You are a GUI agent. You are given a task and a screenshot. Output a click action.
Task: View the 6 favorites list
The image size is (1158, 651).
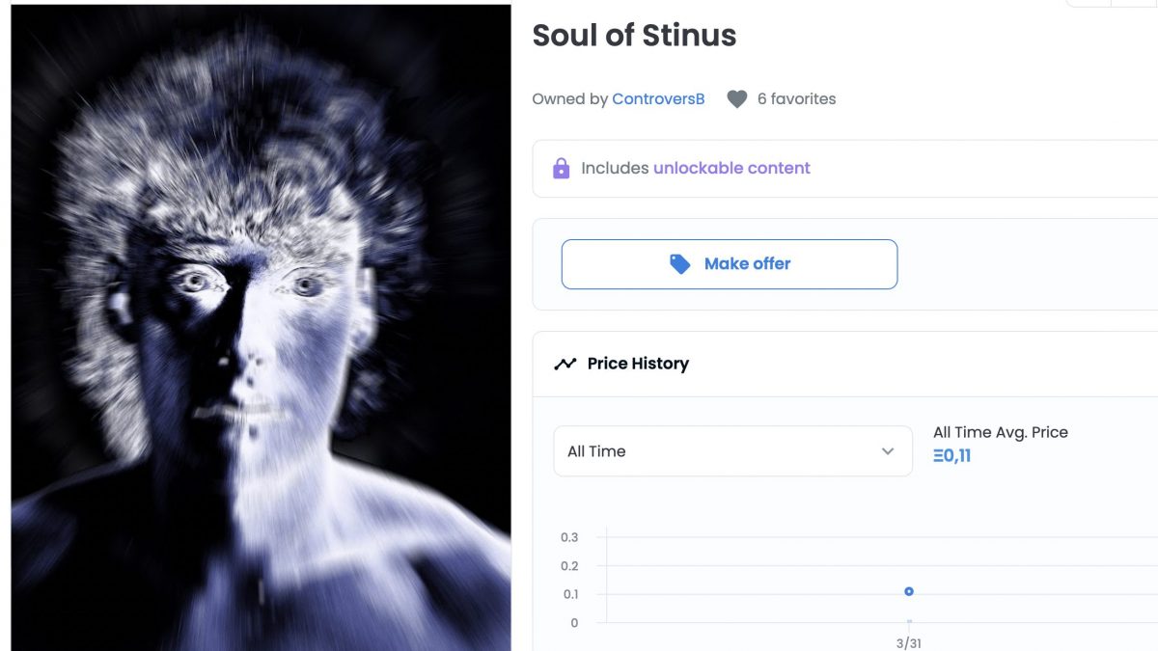[796, 98]
